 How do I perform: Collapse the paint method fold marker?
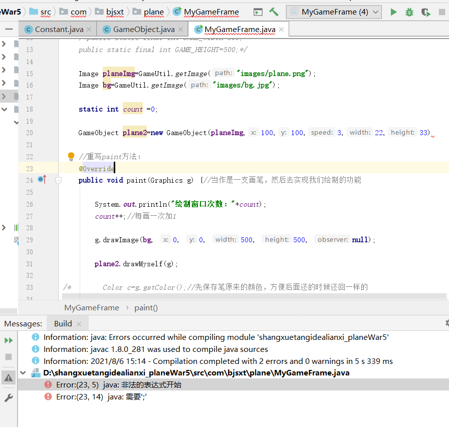click(x=58, y=180)
